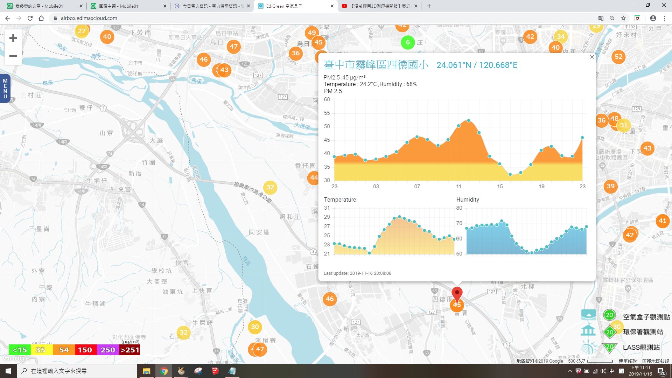Screen dimensions: 672x378
Task: Open the volume control in tray
Action: pyautogui.click(x=603, y=371)
